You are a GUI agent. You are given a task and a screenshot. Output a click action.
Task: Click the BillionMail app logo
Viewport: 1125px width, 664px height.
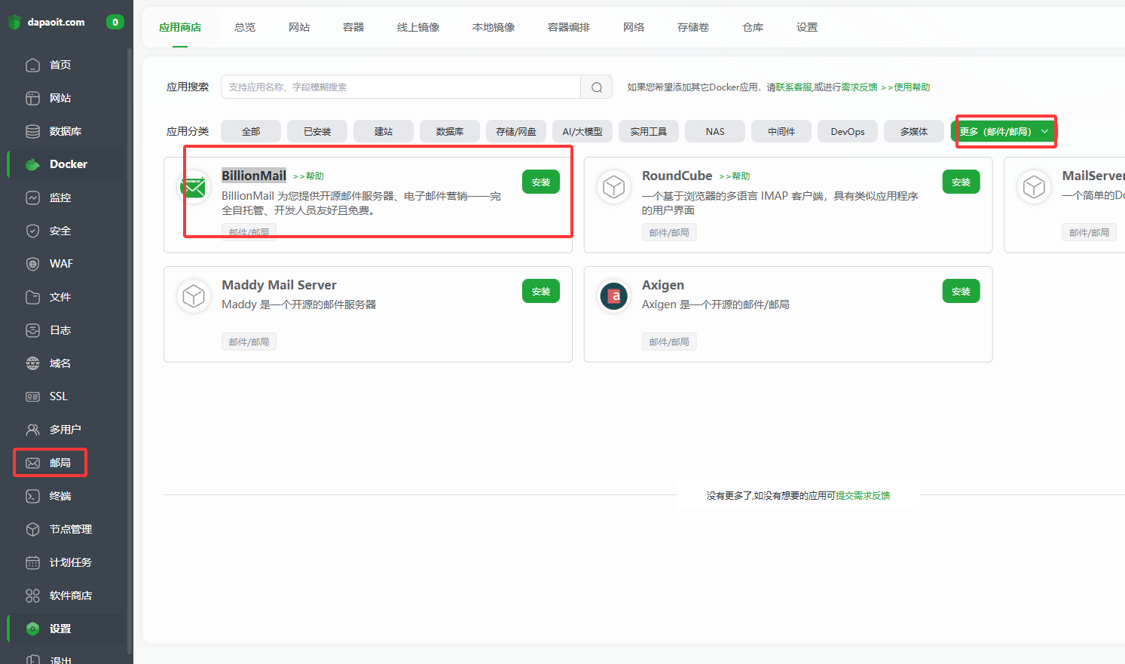coord(194,187)
